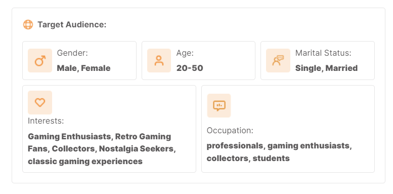Click the Marital Status label

[x=323, y=53]
